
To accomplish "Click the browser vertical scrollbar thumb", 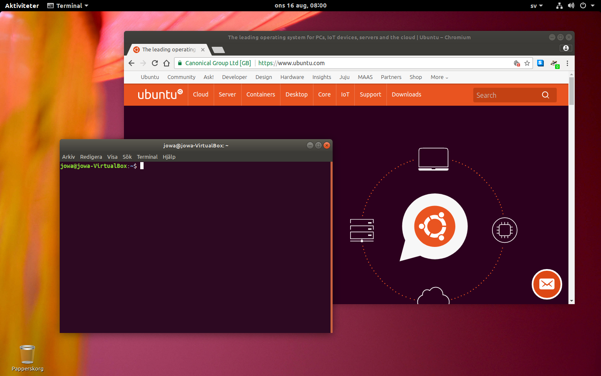I will 571,91.
